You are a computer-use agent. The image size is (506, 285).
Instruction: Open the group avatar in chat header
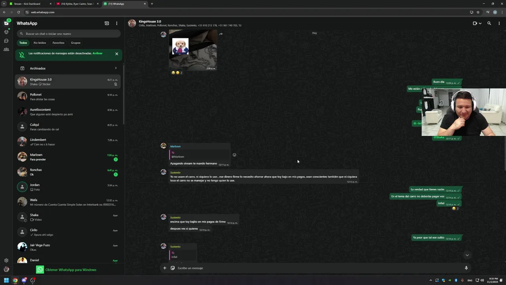[x=132, y=23]
